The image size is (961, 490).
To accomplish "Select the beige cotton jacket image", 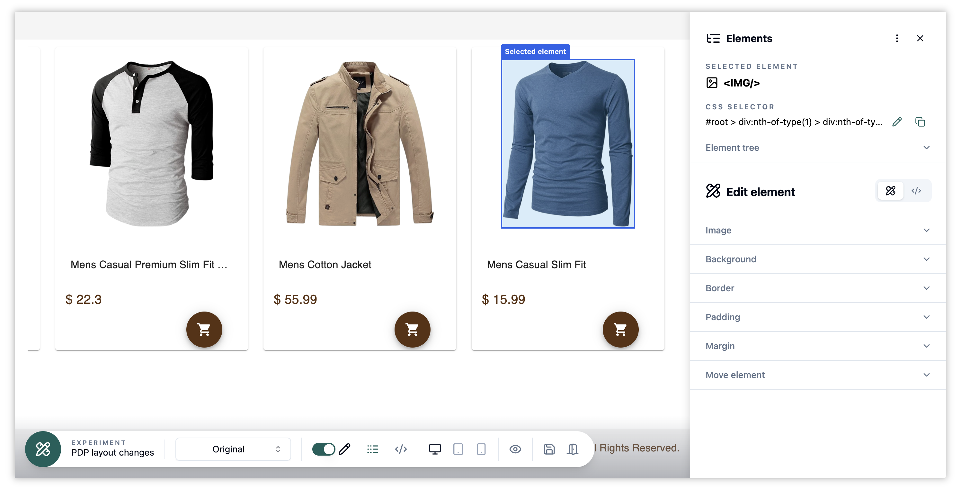I will [x=359, y=144].
